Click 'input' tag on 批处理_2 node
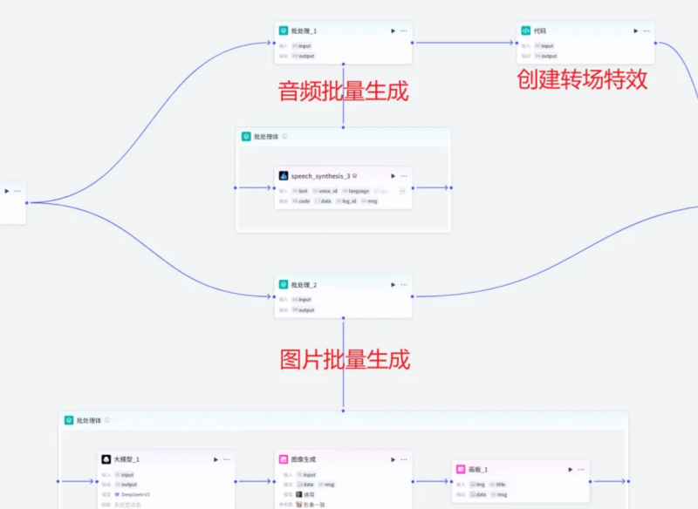This screenshot has height=509, width=698. tap(302, 300)
